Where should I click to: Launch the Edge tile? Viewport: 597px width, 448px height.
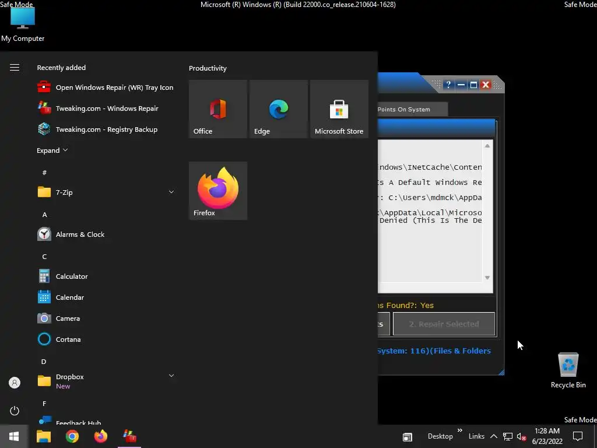pos(278,109)
